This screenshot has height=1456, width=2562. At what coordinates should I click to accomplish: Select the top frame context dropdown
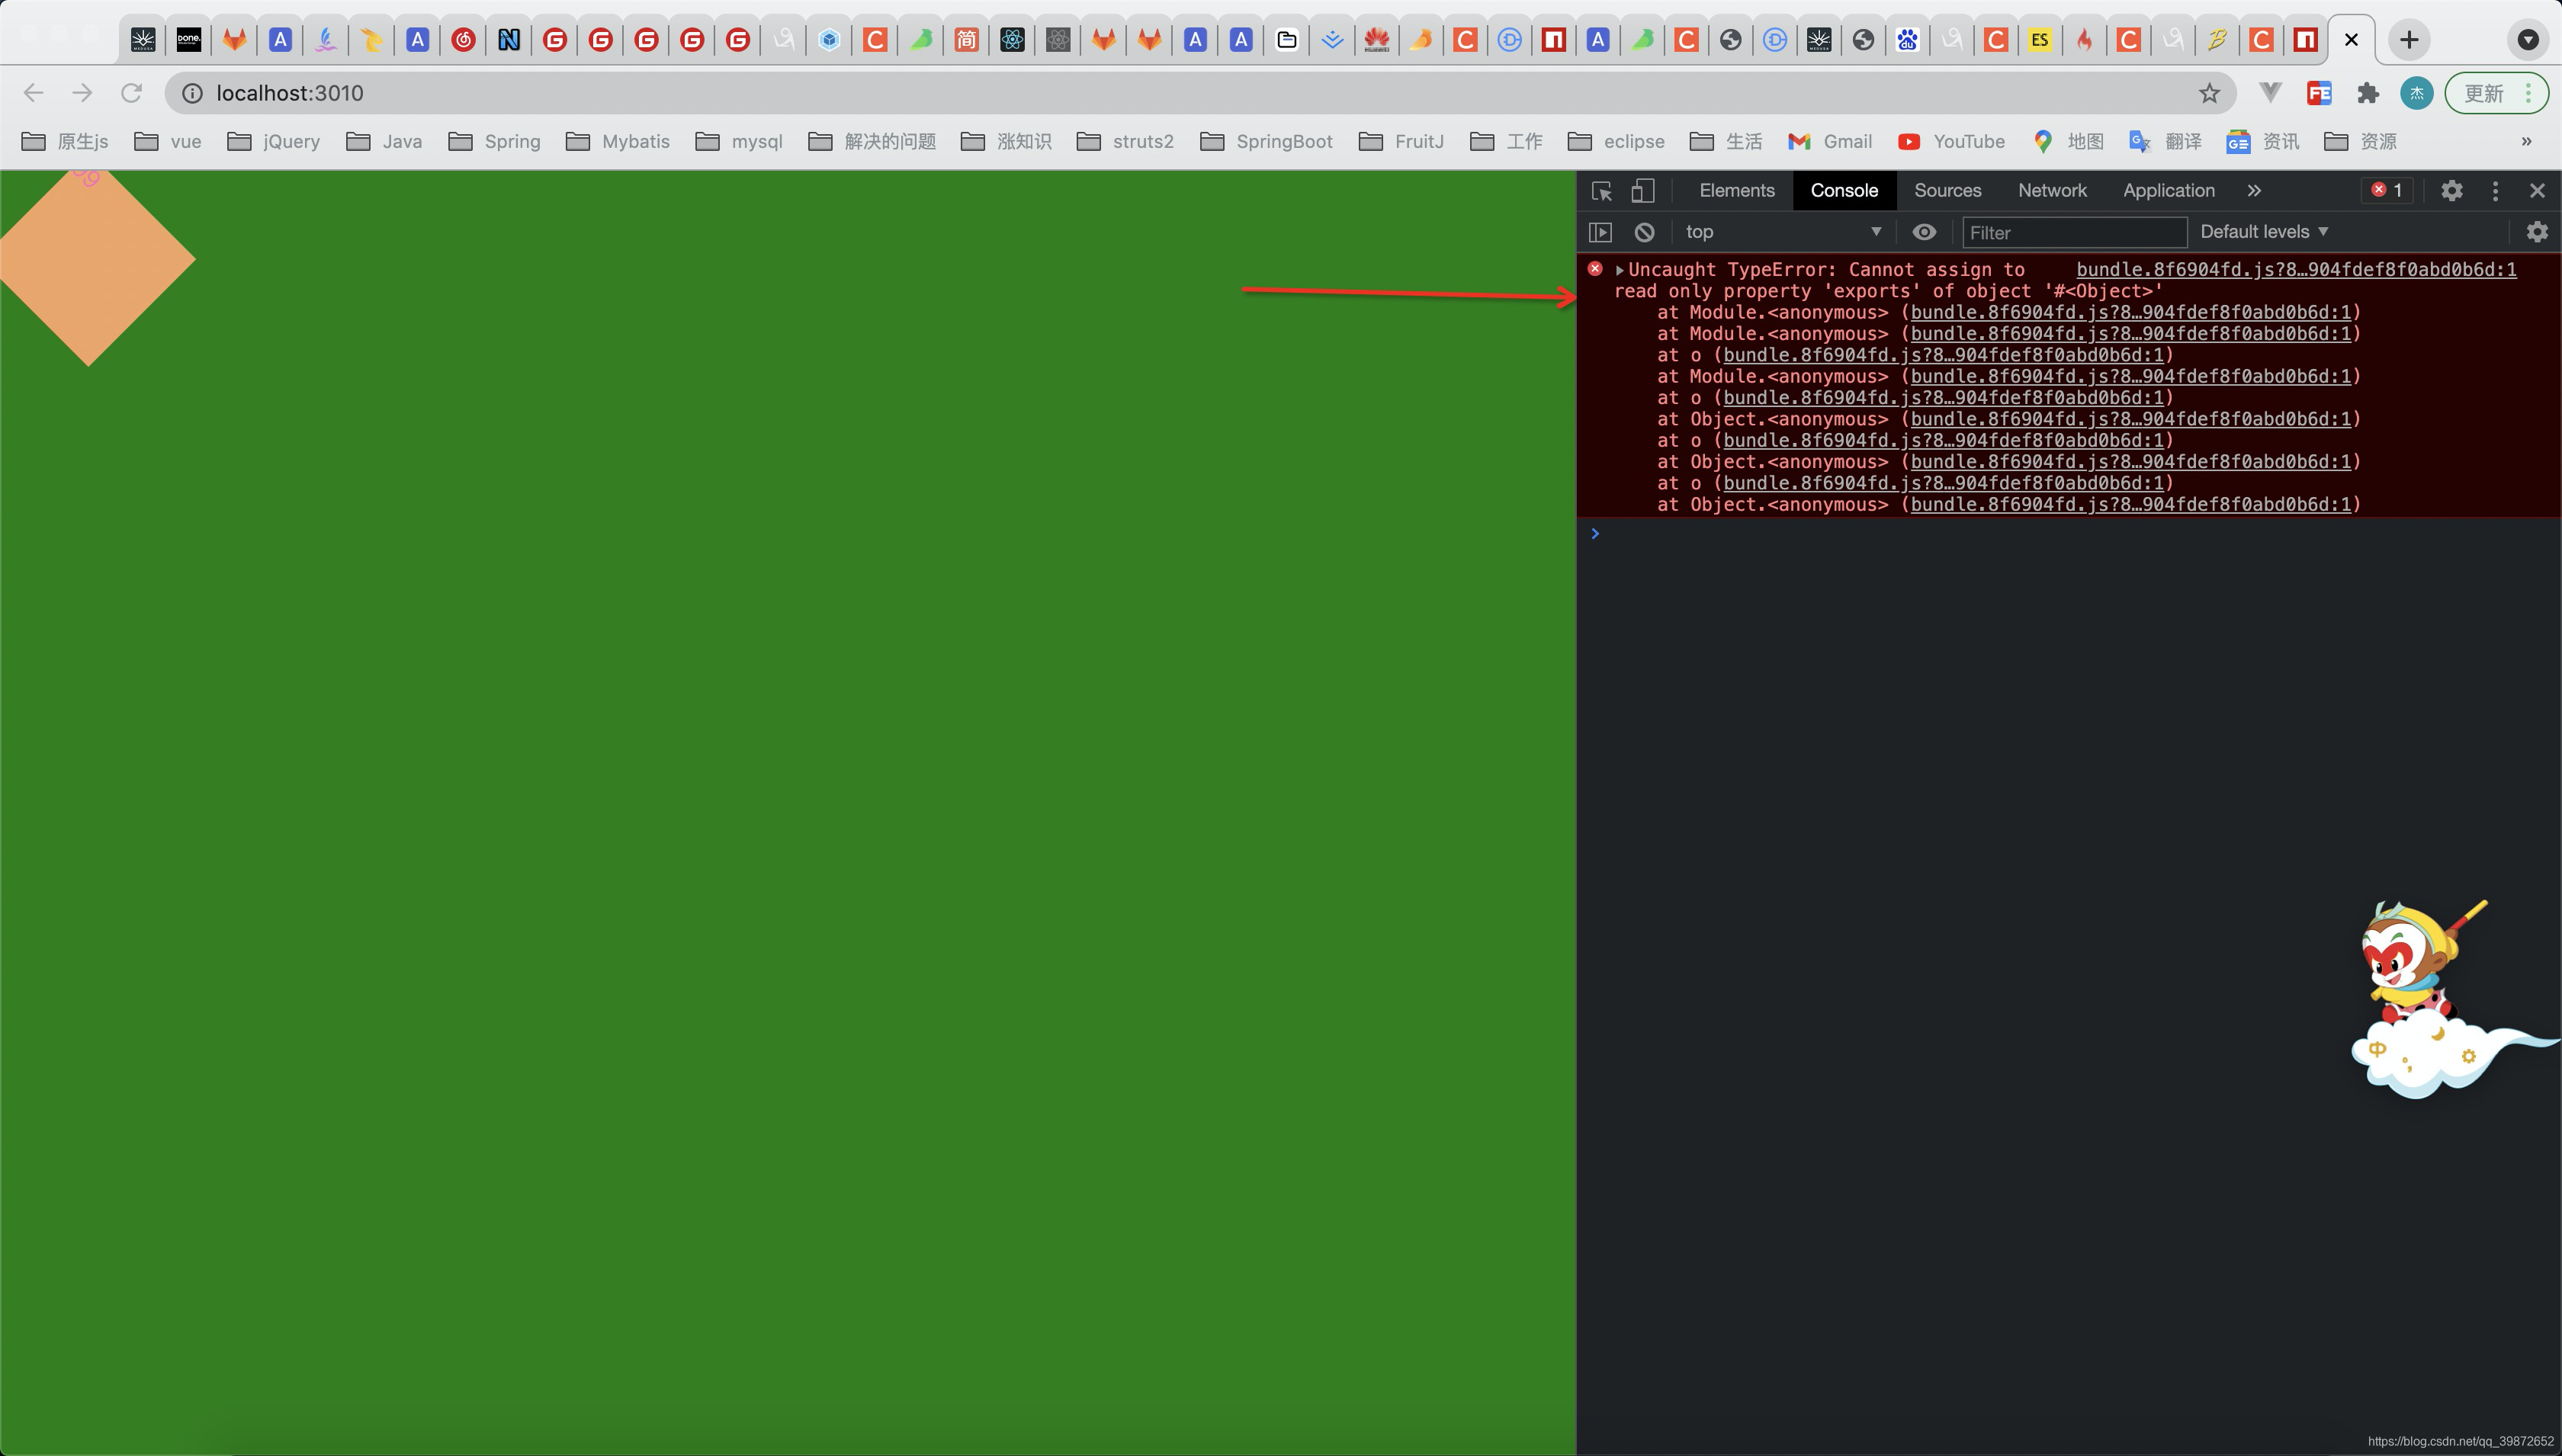coord(1777,230)
